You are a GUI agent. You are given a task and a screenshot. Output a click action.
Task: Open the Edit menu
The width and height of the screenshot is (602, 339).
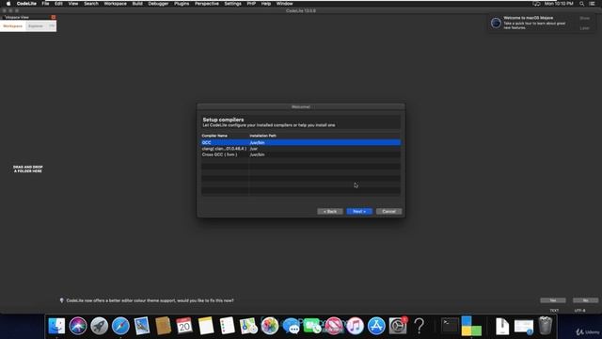58,4
